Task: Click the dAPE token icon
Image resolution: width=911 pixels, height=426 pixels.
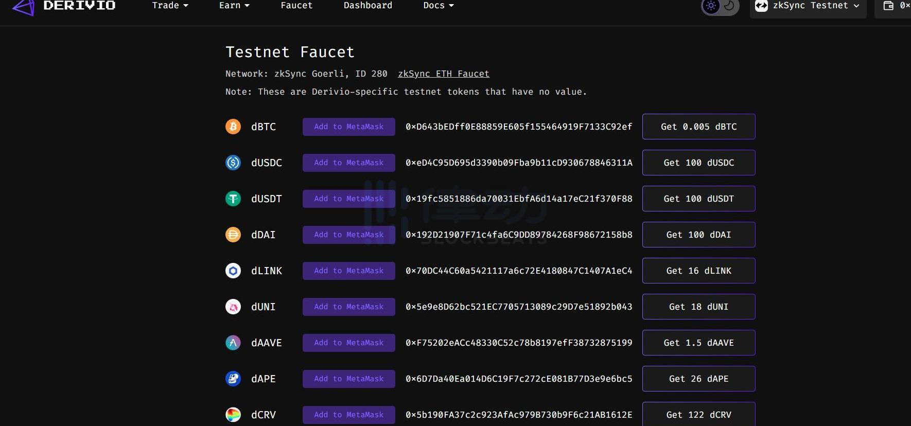Action: pyautogui.click(x=233, y=379)
